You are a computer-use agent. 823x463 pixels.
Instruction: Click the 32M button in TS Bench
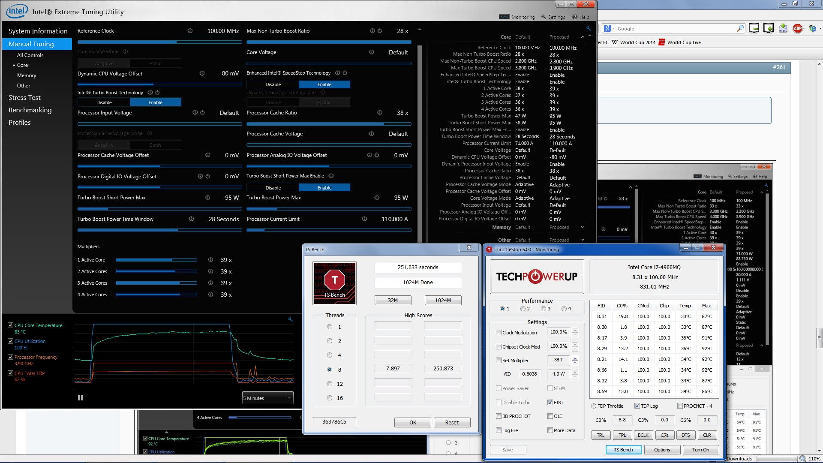[393, 301]
